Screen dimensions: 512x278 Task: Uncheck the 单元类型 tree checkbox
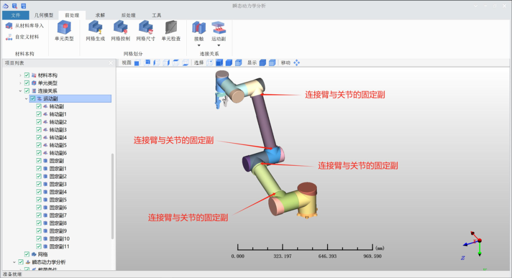(x=27, y=83)
